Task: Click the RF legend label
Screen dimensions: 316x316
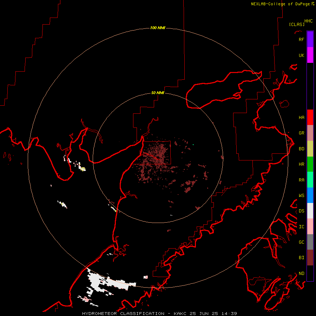Action: (301, 39)
